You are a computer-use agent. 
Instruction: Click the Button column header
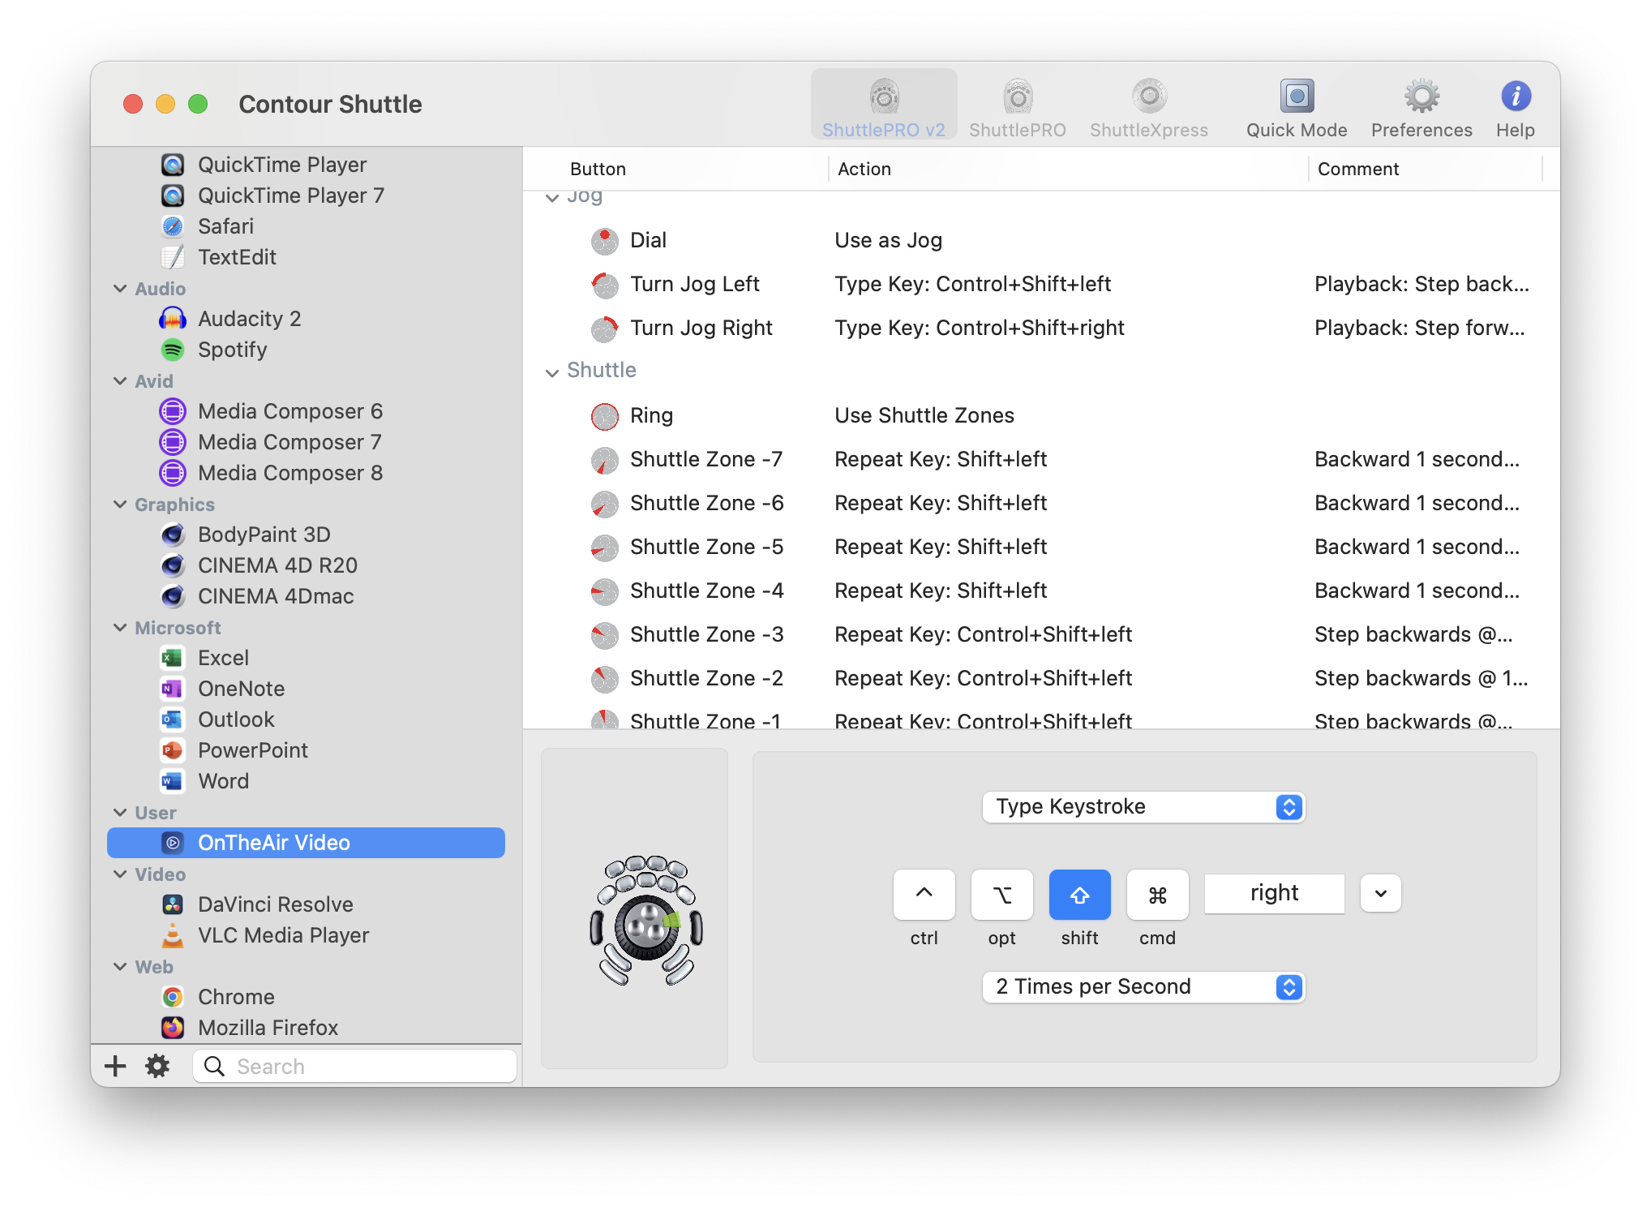click(x=676, y=169)
